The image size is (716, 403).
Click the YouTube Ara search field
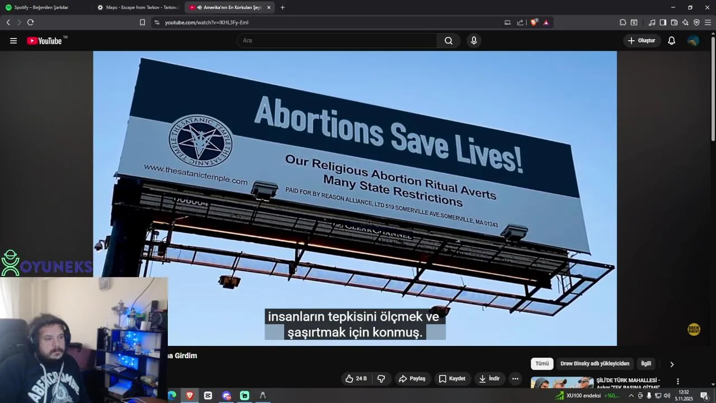click(x=337, y=41)
